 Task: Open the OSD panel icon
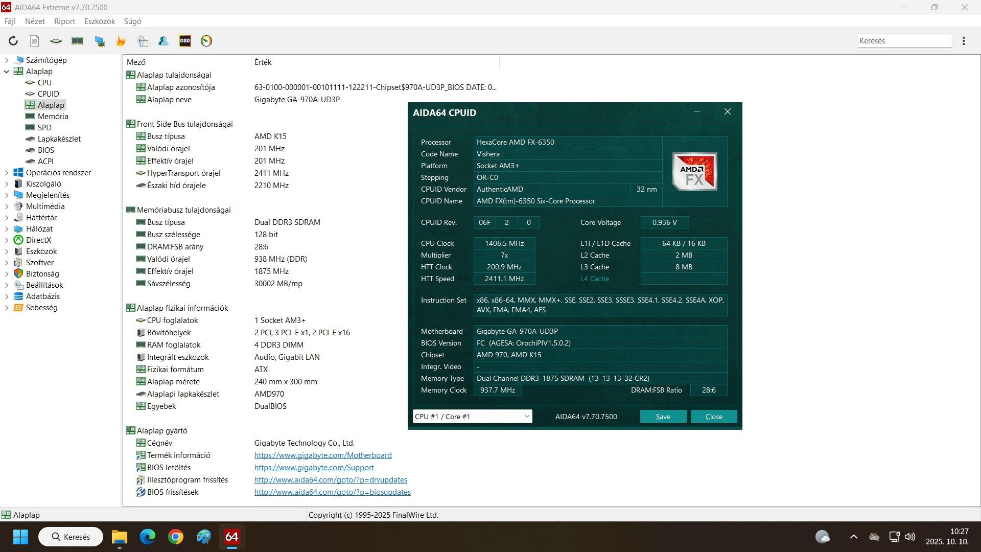[185, 41]
